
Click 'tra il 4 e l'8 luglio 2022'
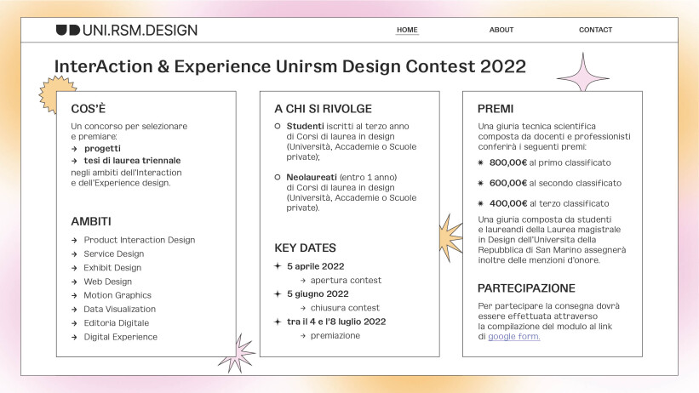336,322
